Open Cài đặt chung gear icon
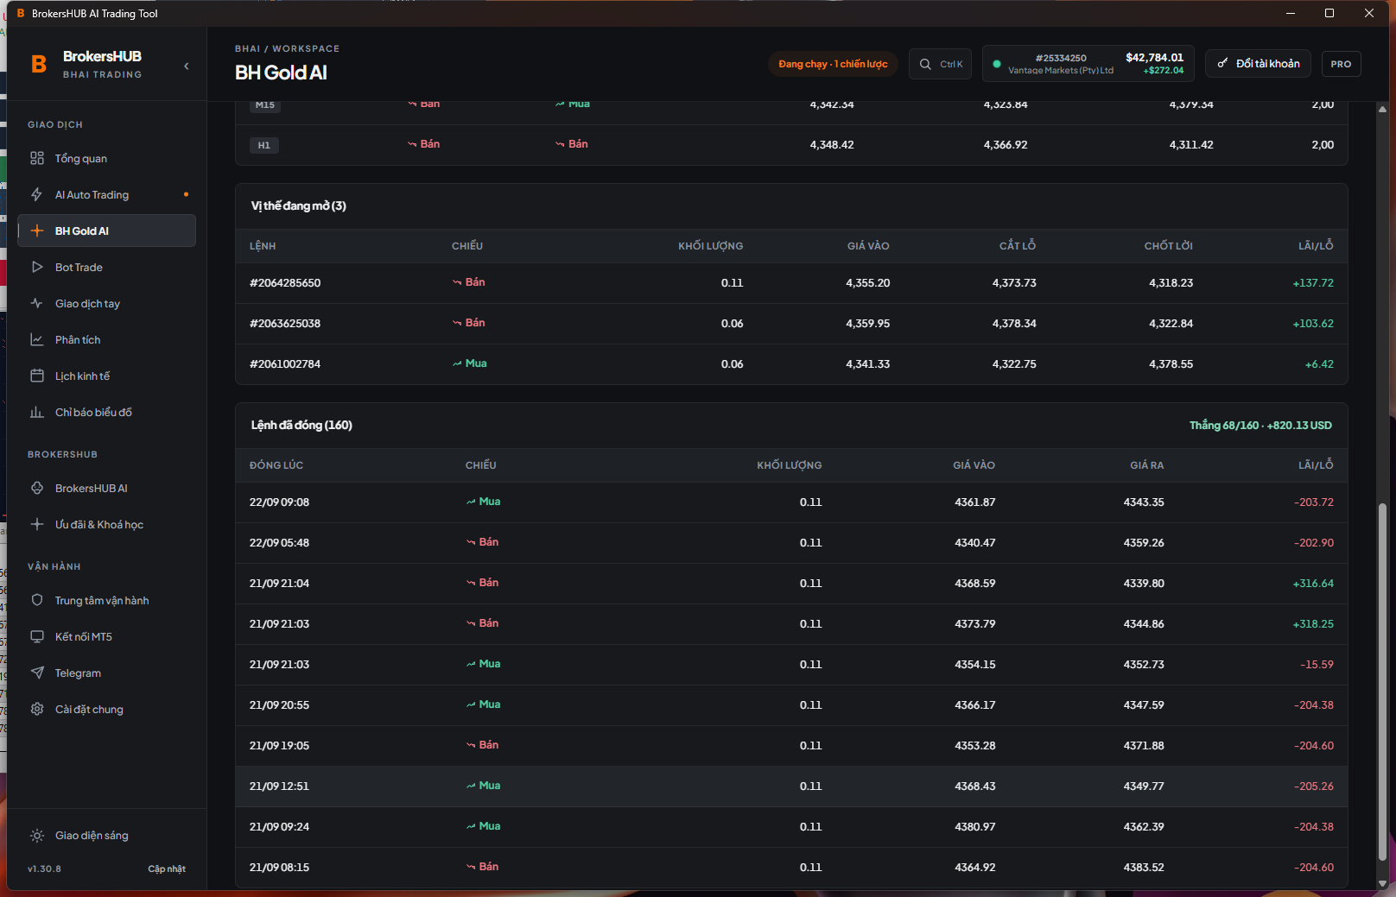The height and width of the screenshot is (897, 1396). (37, 709)
